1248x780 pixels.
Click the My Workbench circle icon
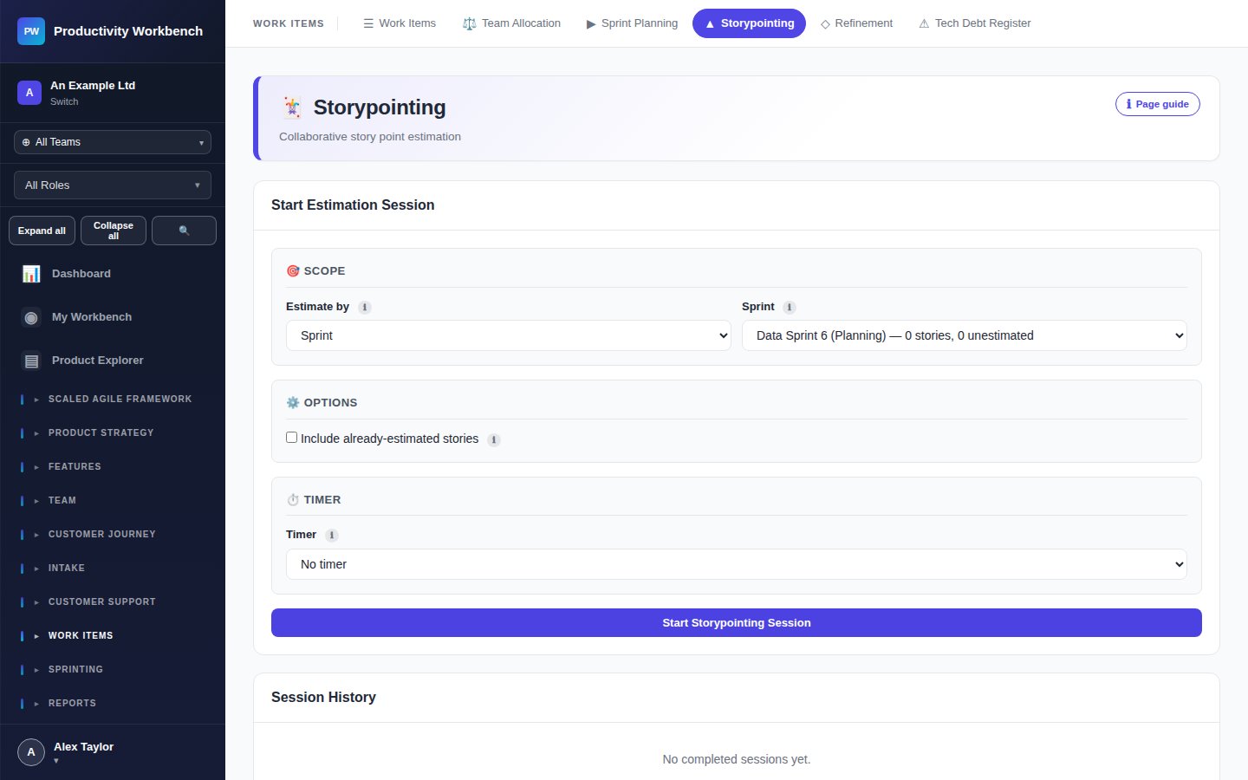(x=31, y=317)
